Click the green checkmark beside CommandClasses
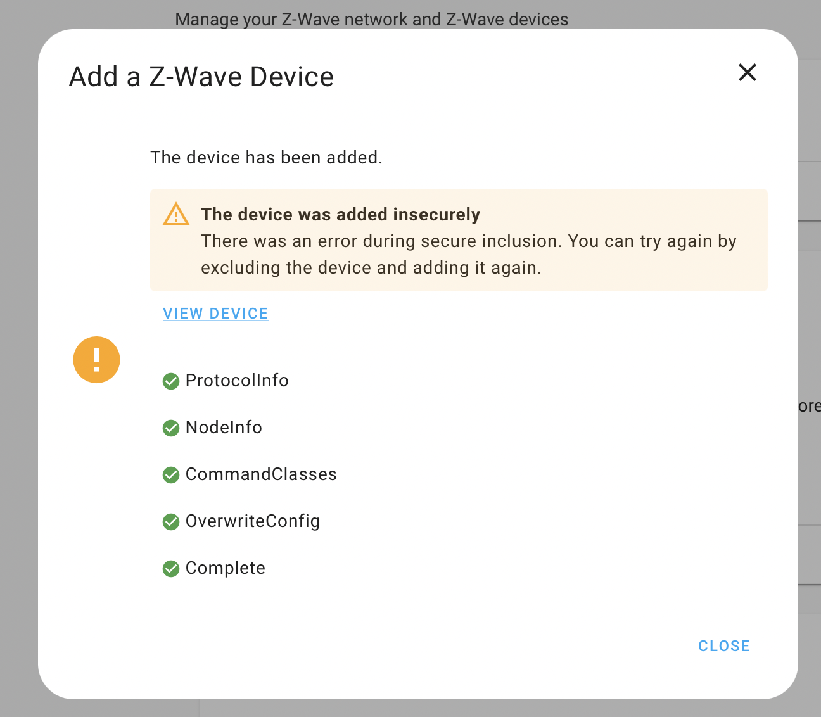The height and width of the screenshot is (717, 821). click(171, 474)
